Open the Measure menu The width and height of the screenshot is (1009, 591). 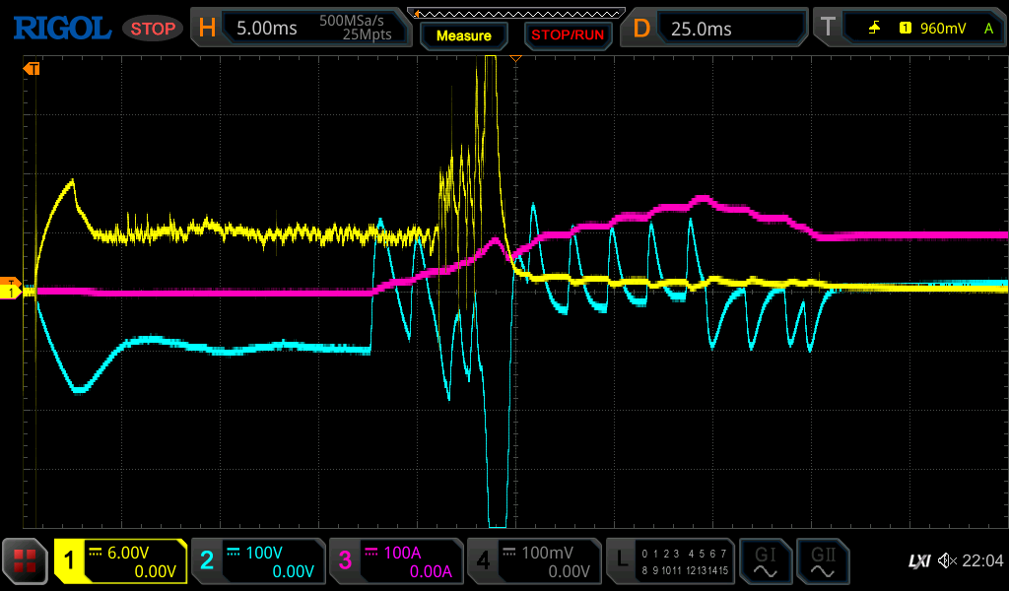(463, 35)
